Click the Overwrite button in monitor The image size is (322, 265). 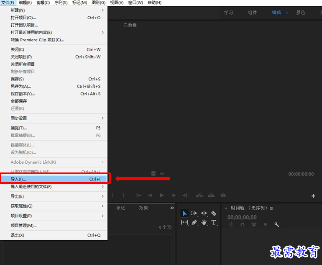point(211,196)
